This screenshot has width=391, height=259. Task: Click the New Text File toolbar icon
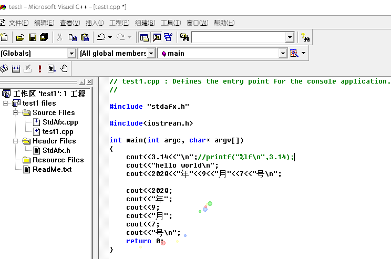4,37
